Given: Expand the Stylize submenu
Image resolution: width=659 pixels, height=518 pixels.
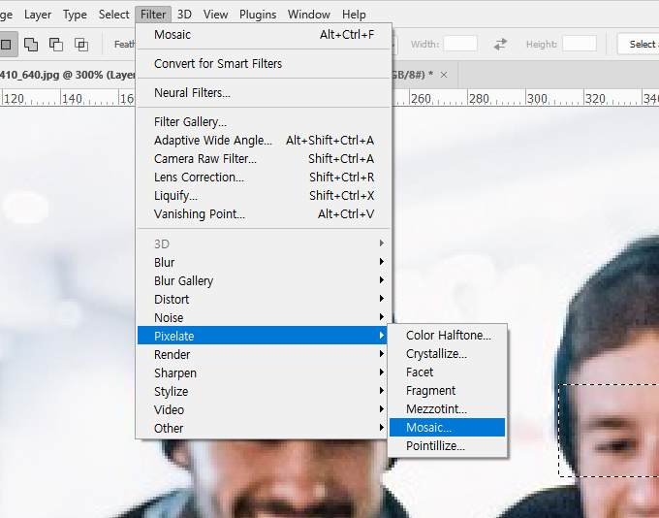Looking at the screenshot, I should (264, 391).
